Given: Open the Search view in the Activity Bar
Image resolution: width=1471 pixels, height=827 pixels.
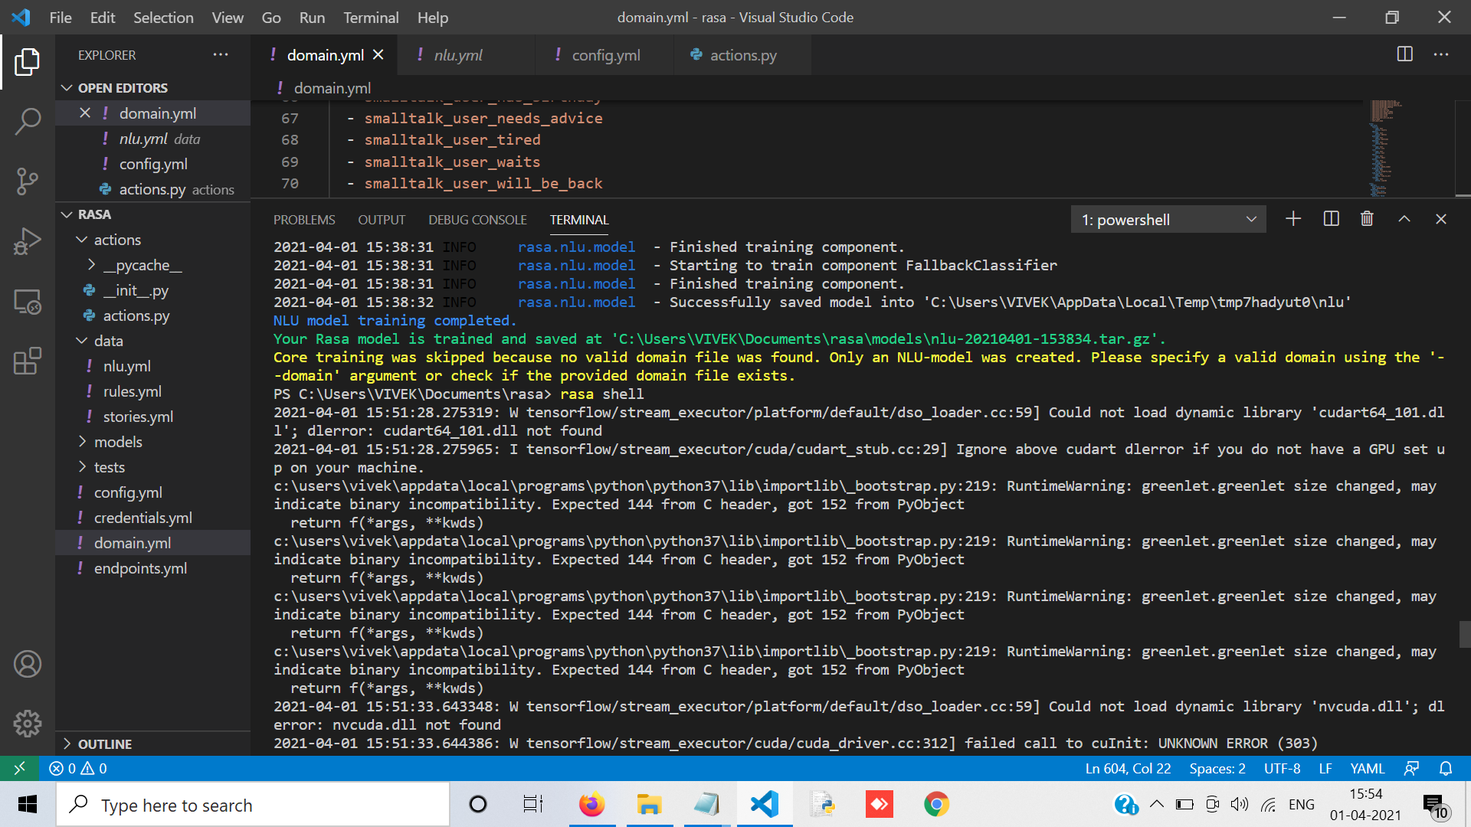Looking at the screenshot, I should click(x=28, y=121).
